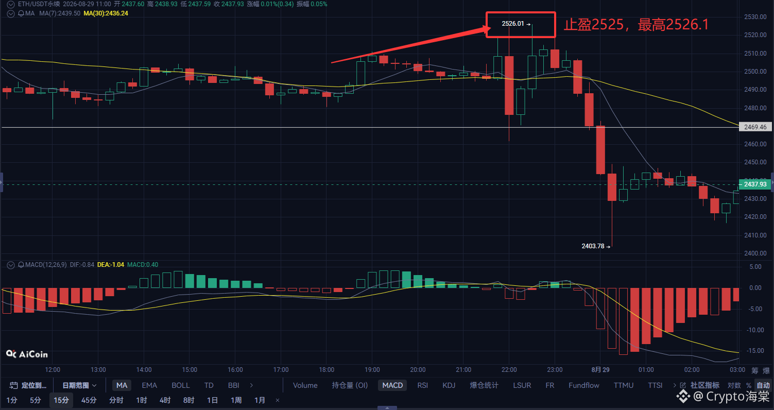The image size is (774, 410).
Task: Toggle the Volume sub-indicator
Action: pyautogui.click(x=305, y=385)
